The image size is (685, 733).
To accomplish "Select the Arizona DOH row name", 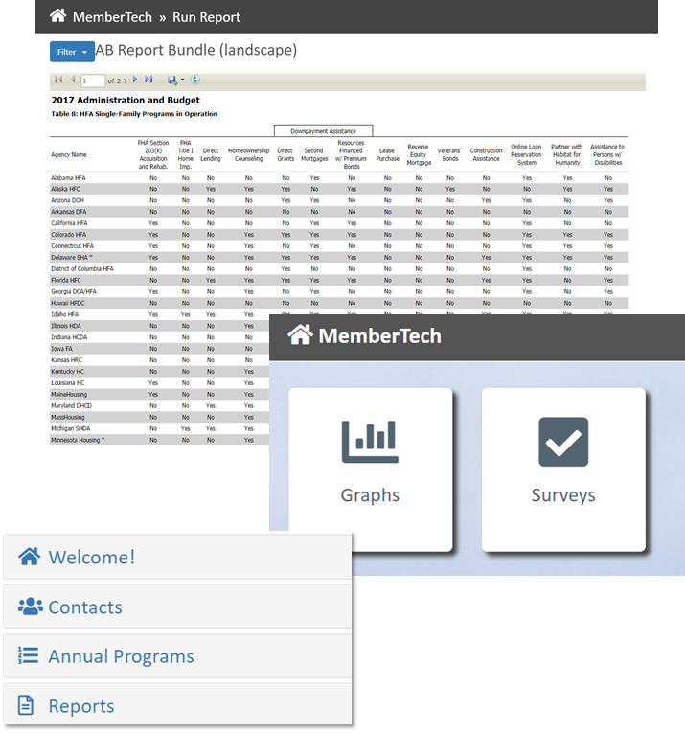I will (x=67, y=200).
